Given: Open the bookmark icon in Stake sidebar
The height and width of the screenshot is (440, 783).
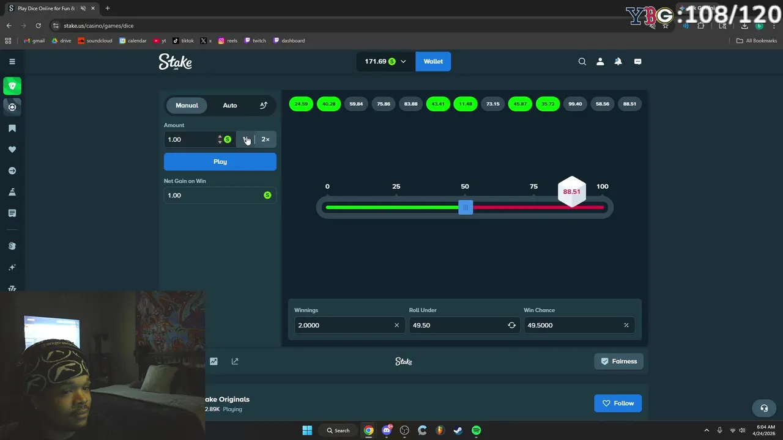Looking at the screenshot, I should (x=12, y=128).
